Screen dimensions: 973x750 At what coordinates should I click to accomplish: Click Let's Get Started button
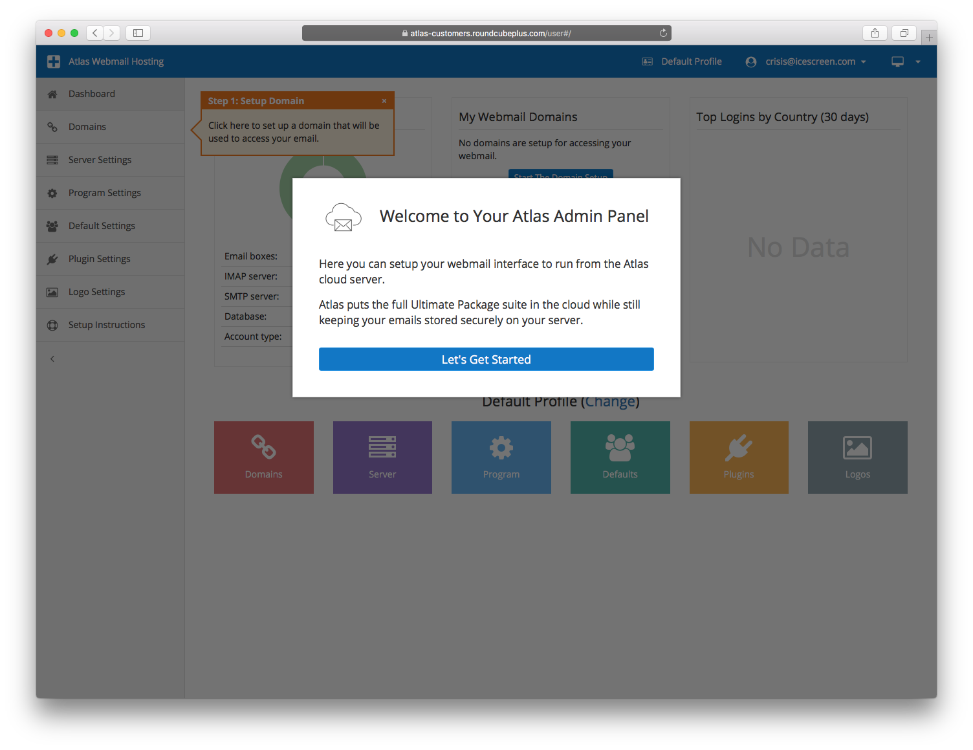486,359
